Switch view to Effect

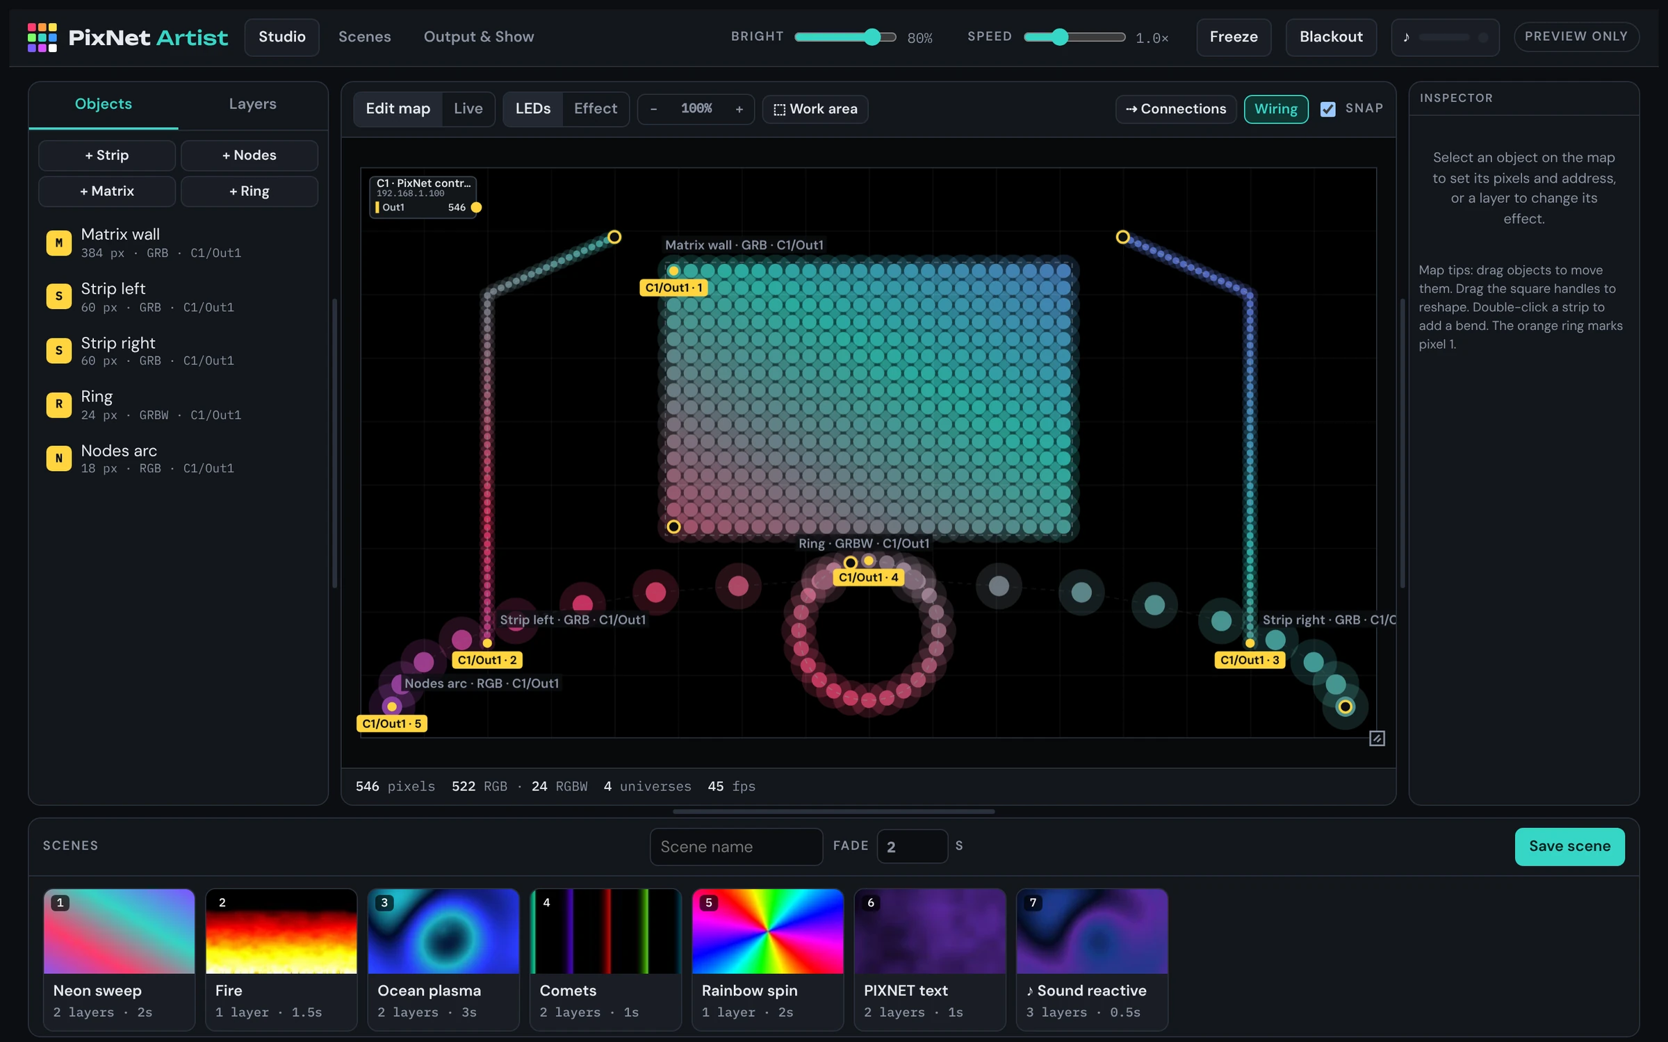[x=596, y=109]
